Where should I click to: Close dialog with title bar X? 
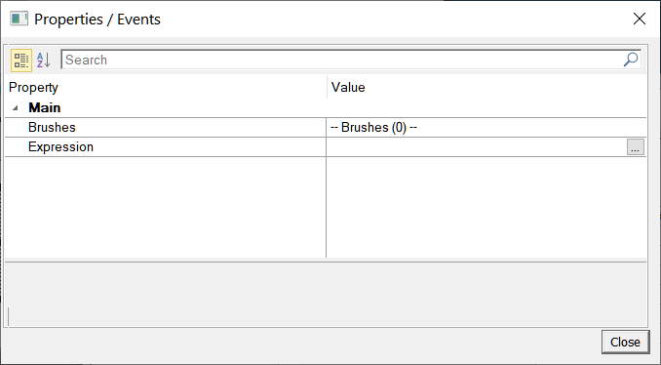[x=640, y=19]
